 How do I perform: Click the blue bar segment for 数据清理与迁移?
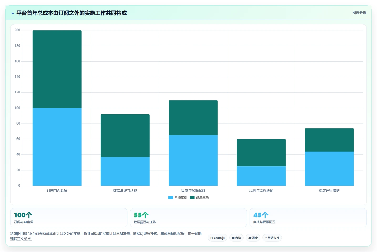(125, 171)
